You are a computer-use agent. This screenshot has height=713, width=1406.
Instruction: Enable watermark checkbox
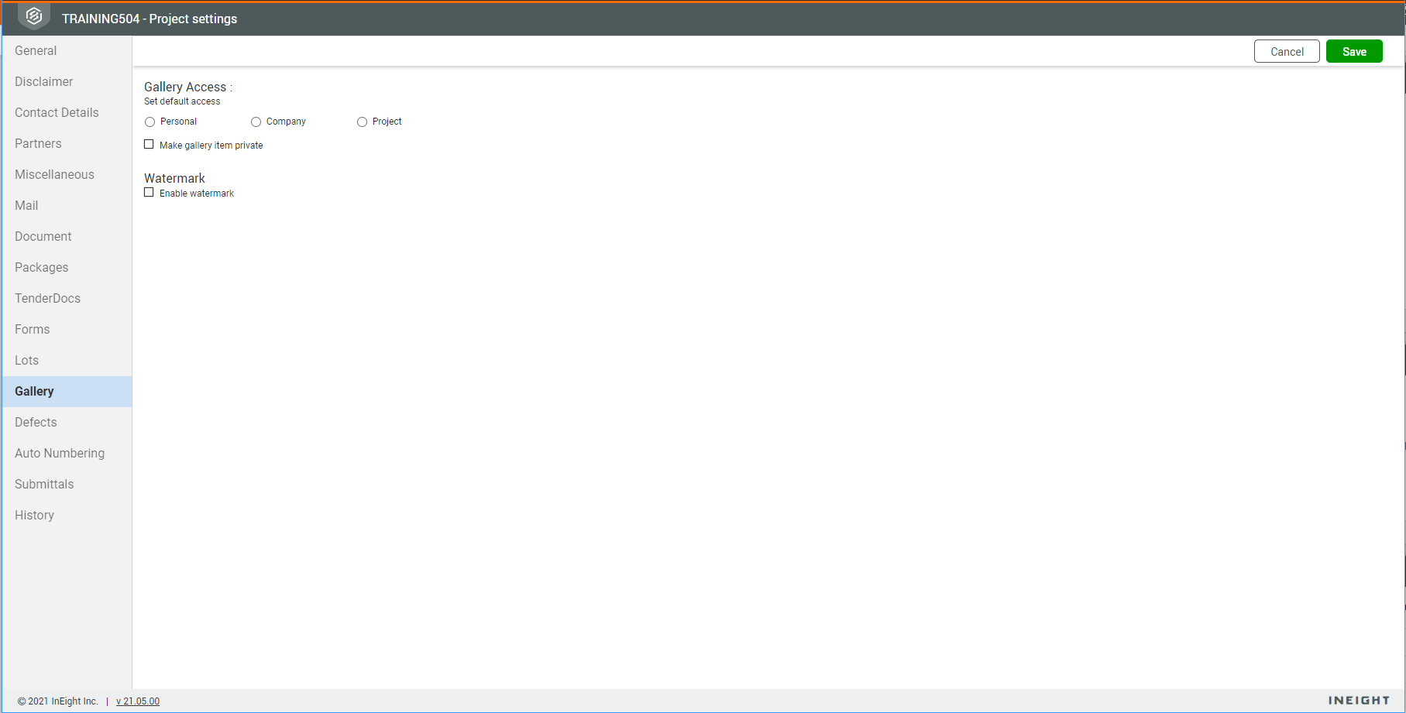[x=149, y=193]
